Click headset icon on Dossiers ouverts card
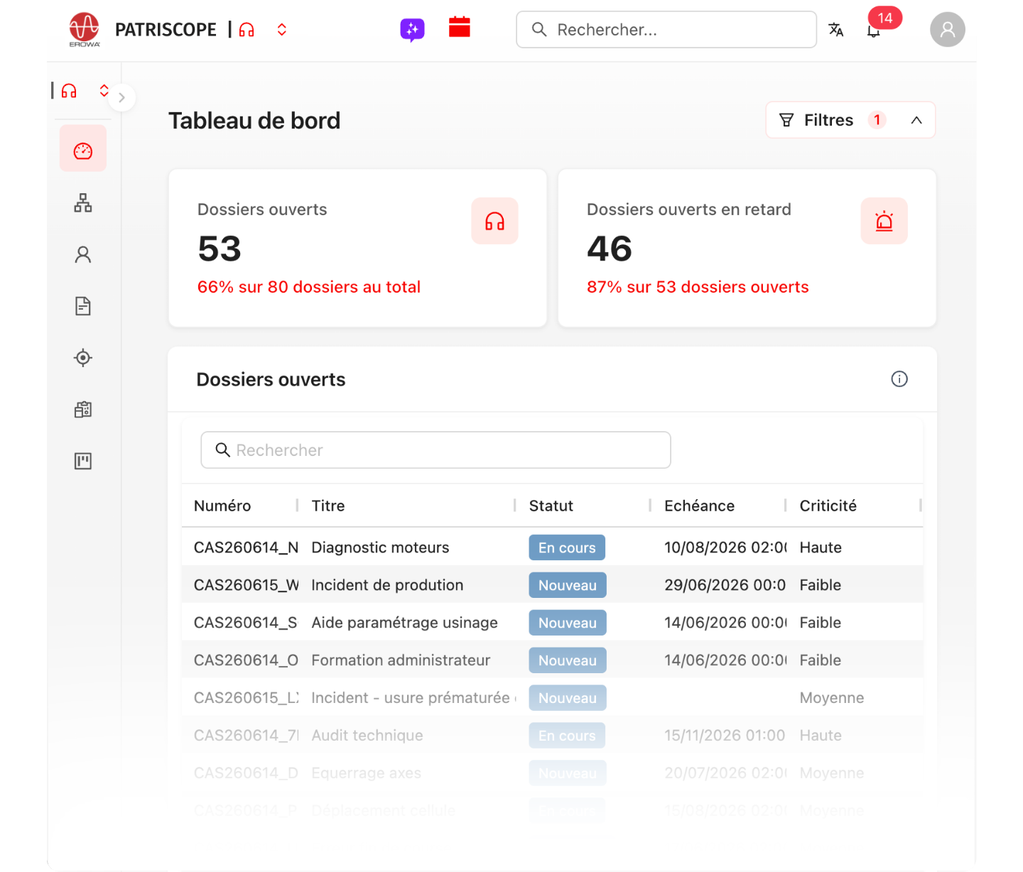Image resolution: width=1023 pixels, height=872 pixels. [494, 221]
